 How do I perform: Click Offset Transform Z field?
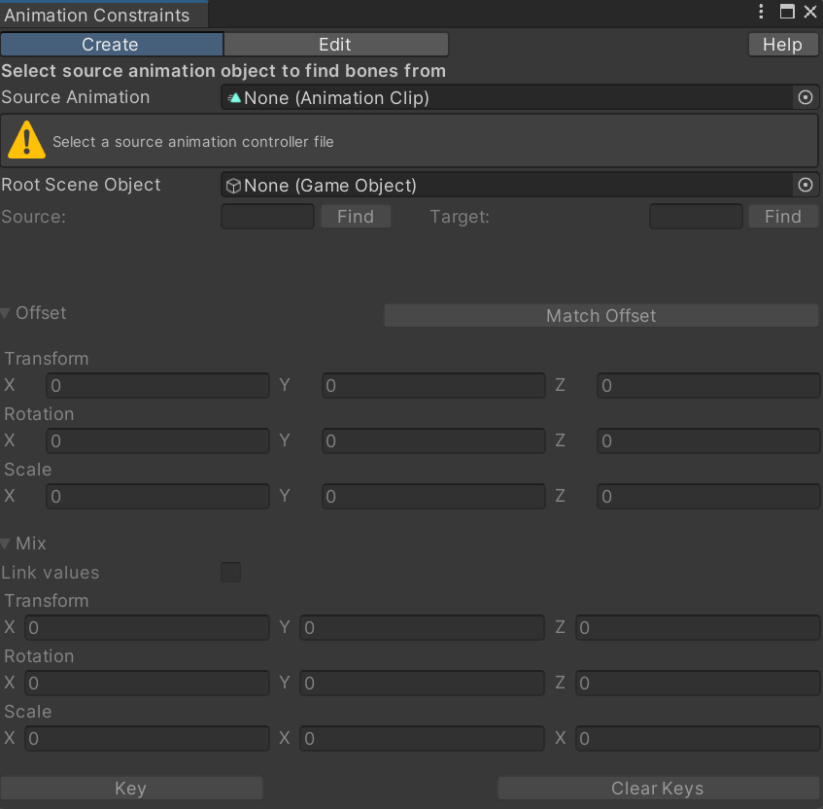tap(708, 386)
